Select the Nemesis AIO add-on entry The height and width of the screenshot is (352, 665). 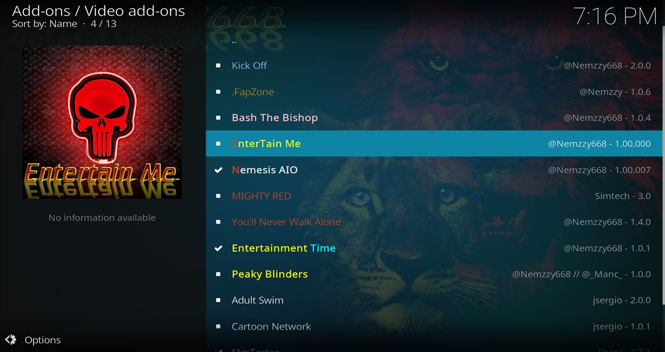(x=434, y=170)
